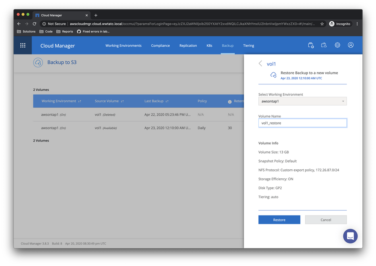Switch to Backup tab
Image resolution: width=376 pixels, height=266 pixels.
pyautogui.click(x=227, y=46)
